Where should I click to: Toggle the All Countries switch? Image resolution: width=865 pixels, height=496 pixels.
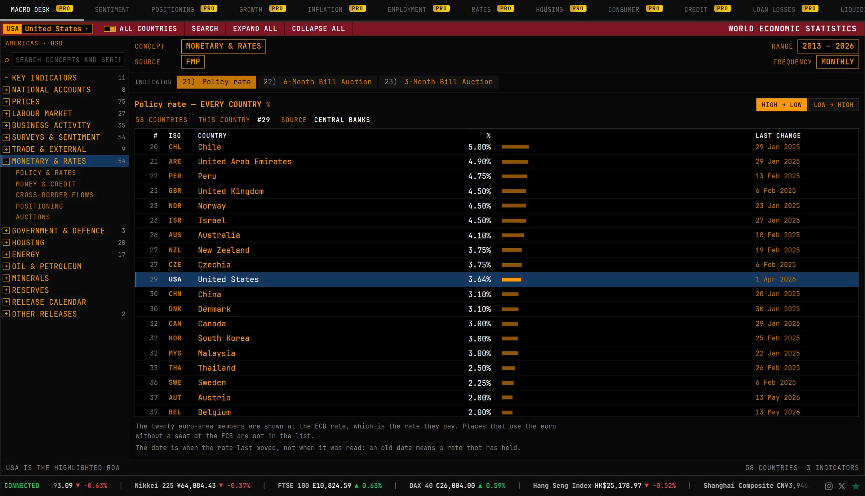point(110,29)
